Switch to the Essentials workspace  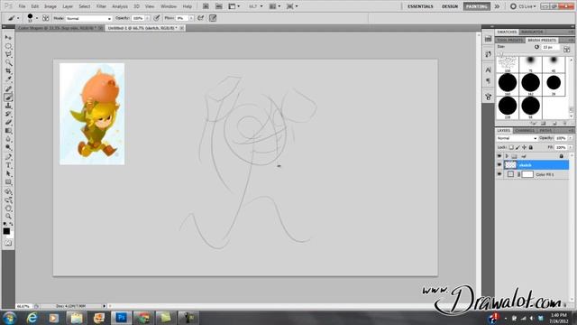pyautogui.click(x=420, y=6)
